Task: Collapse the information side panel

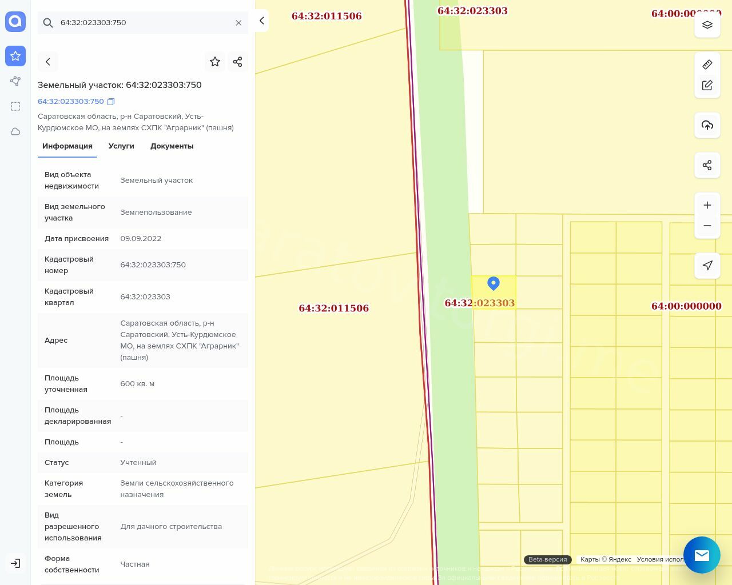Action: [261, 21]
